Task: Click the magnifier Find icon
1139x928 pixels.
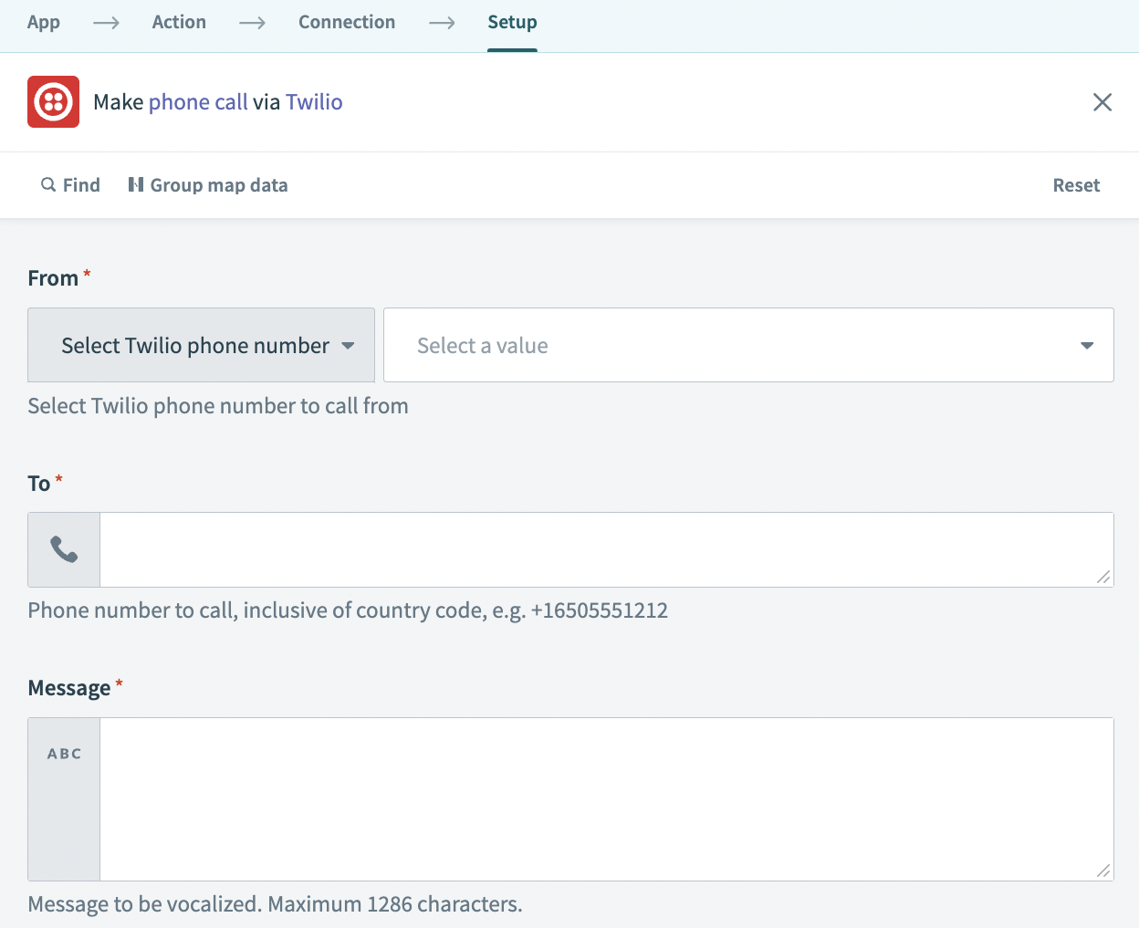Action: tap(48, 185)
